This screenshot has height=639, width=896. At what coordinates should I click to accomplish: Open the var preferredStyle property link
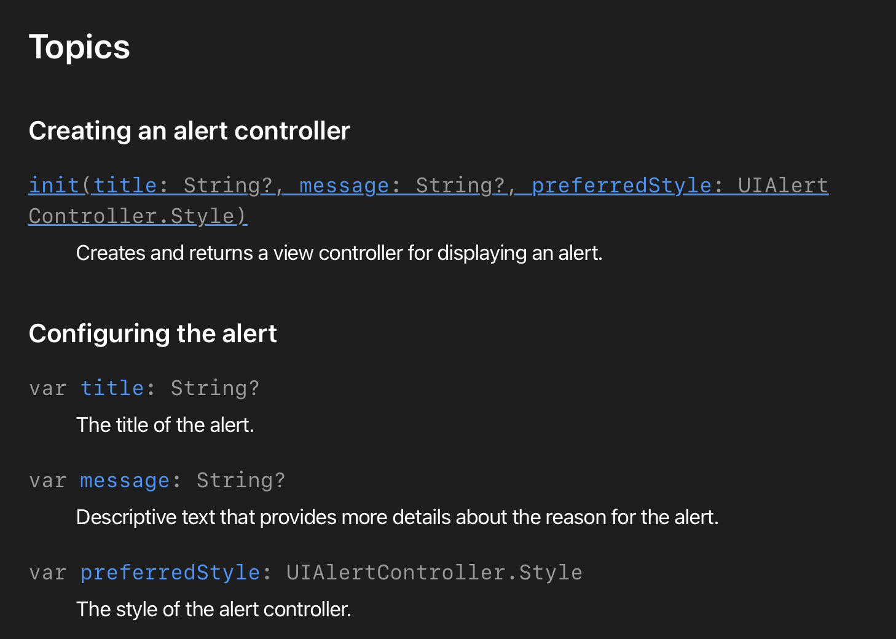point(170,573)
